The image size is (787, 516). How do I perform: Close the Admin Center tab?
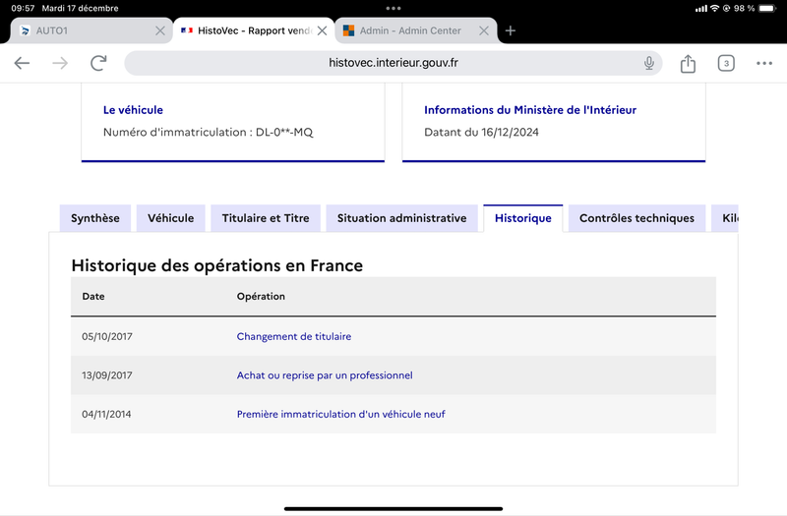pos(484,30)
